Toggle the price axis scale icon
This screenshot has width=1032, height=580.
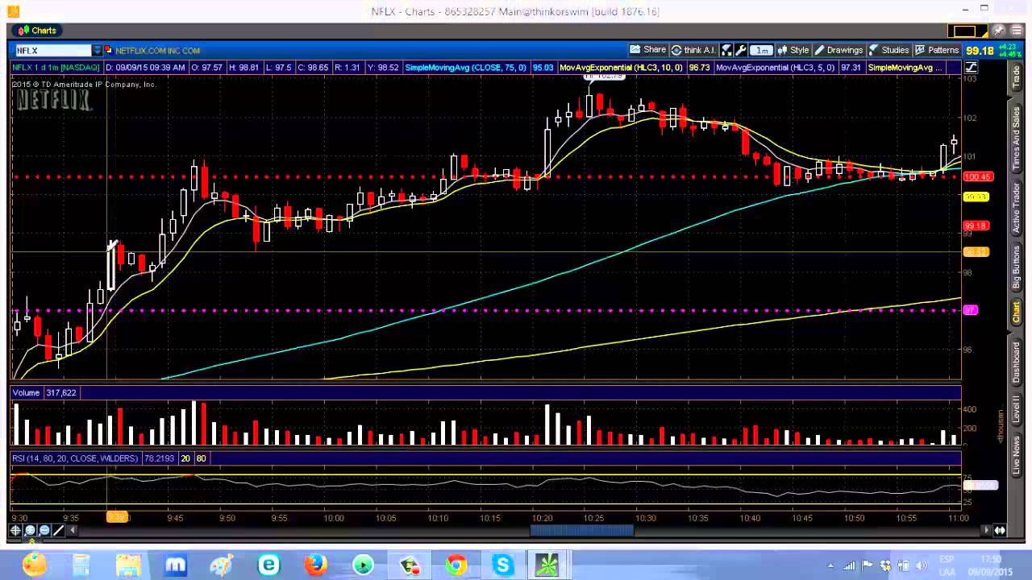click(x=970, y=68)
